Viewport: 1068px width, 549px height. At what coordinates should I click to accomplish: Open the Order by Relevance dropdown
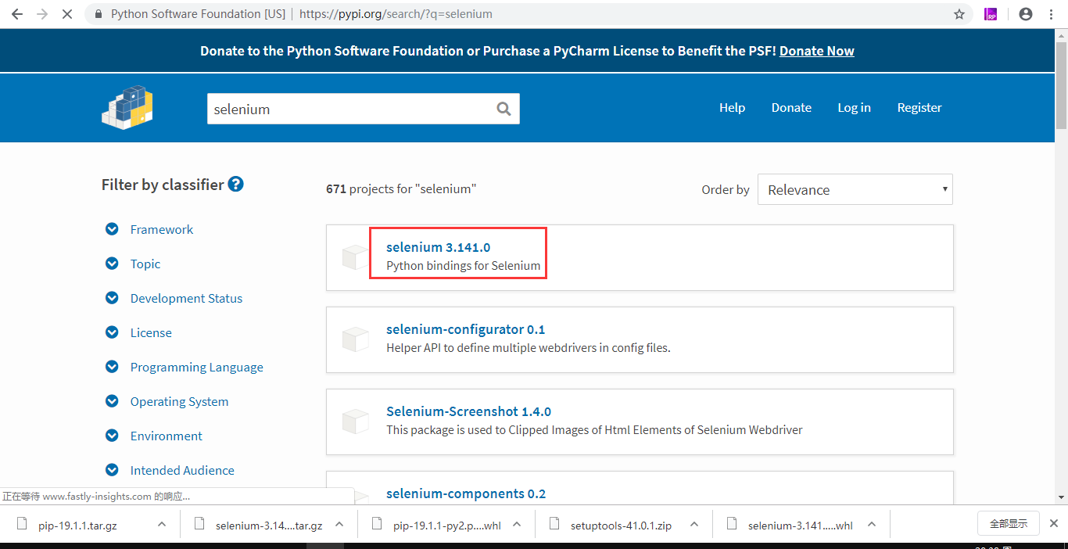point(855,189)
